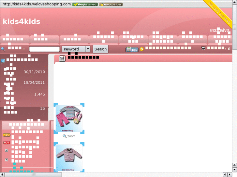Click the vertical scrollbar down arrow
The image size is (237, 177).
(x=234, y=170)
